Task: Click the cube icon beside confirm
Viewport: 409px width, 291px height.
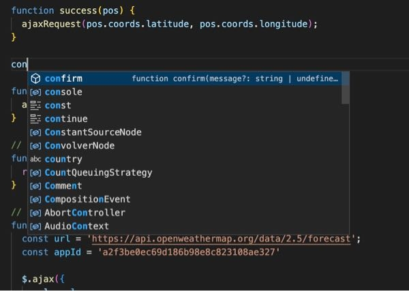Action: [35, 78]
